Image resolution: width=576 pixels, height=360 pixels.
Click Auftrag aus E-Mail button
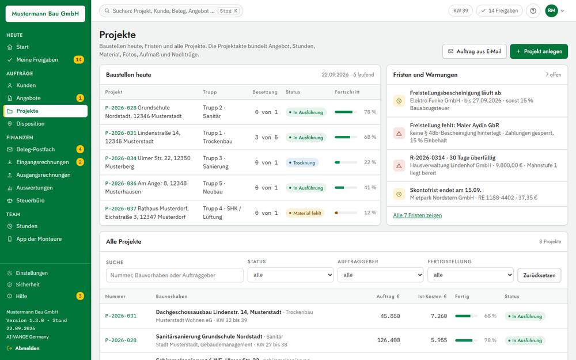point(475,51)
